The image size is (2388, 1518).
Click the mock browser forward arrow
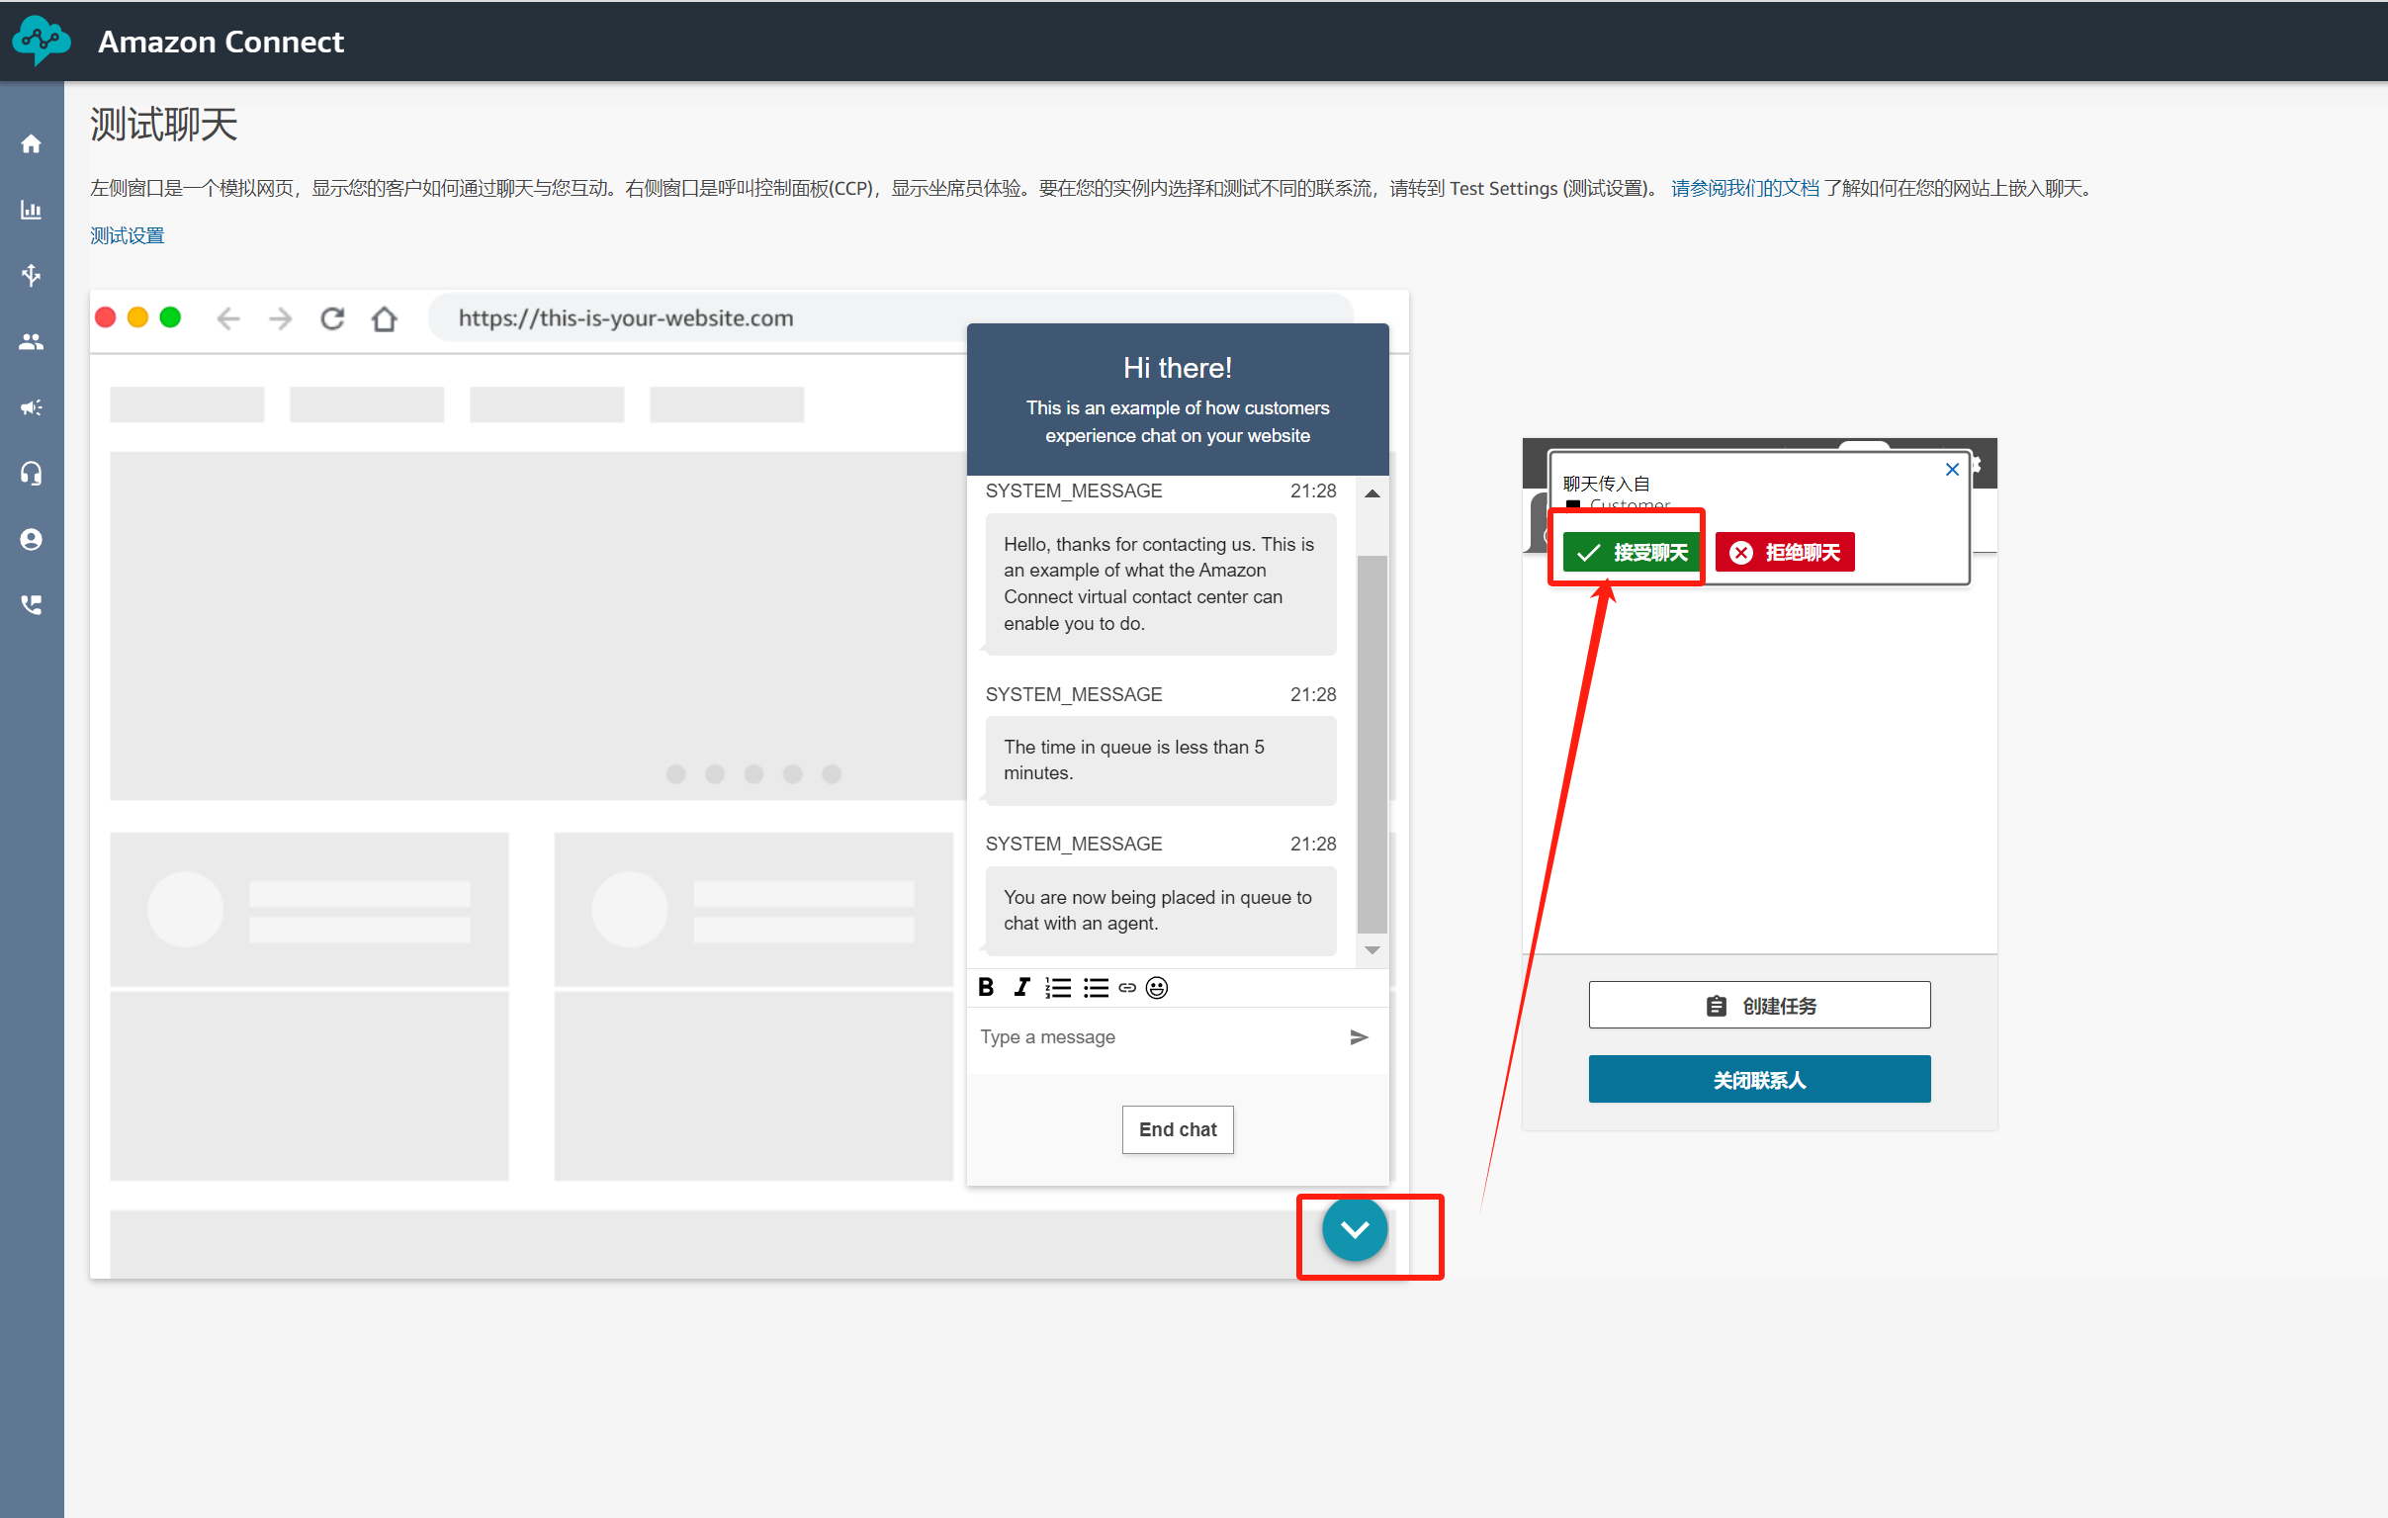point(281,318)
